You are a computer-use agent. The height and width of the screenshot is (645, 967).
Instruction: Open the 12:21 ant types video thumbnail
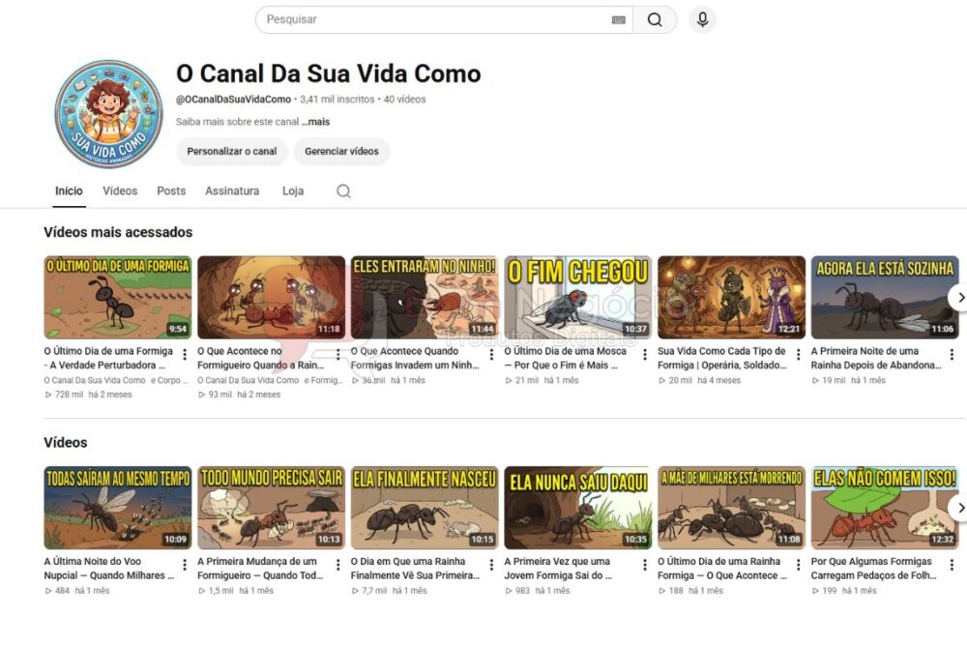tap(731, 297)
